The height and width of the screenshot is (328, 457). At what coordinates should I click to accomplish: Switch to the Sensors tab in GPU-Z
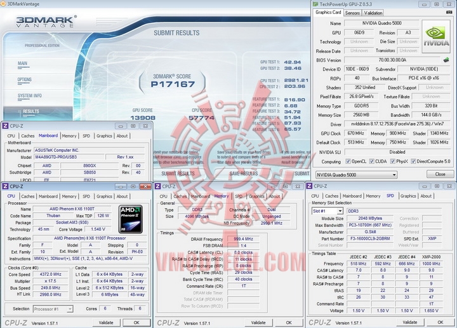click(x=352, y=13)
